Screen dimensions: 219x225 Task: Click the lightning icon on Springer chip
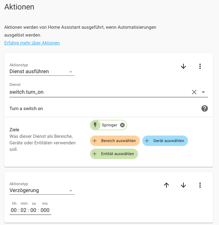click(95, 125)
